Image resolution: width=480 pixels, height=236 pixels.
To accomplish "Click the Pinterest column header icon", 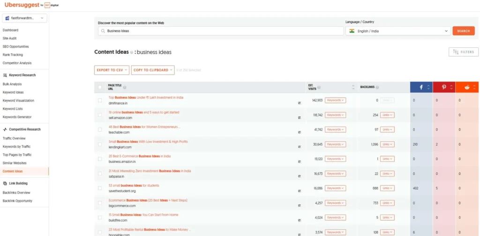I will [443, 87].
